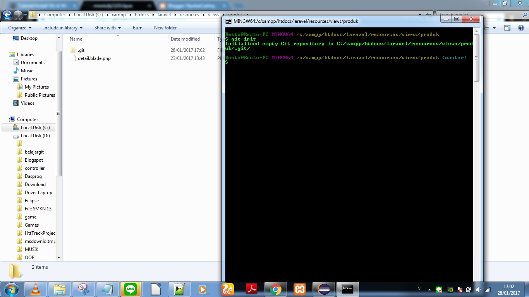Open the taskbar clock showing 17:02
This screenshot has width=529, height=297.
pos(508,289)
